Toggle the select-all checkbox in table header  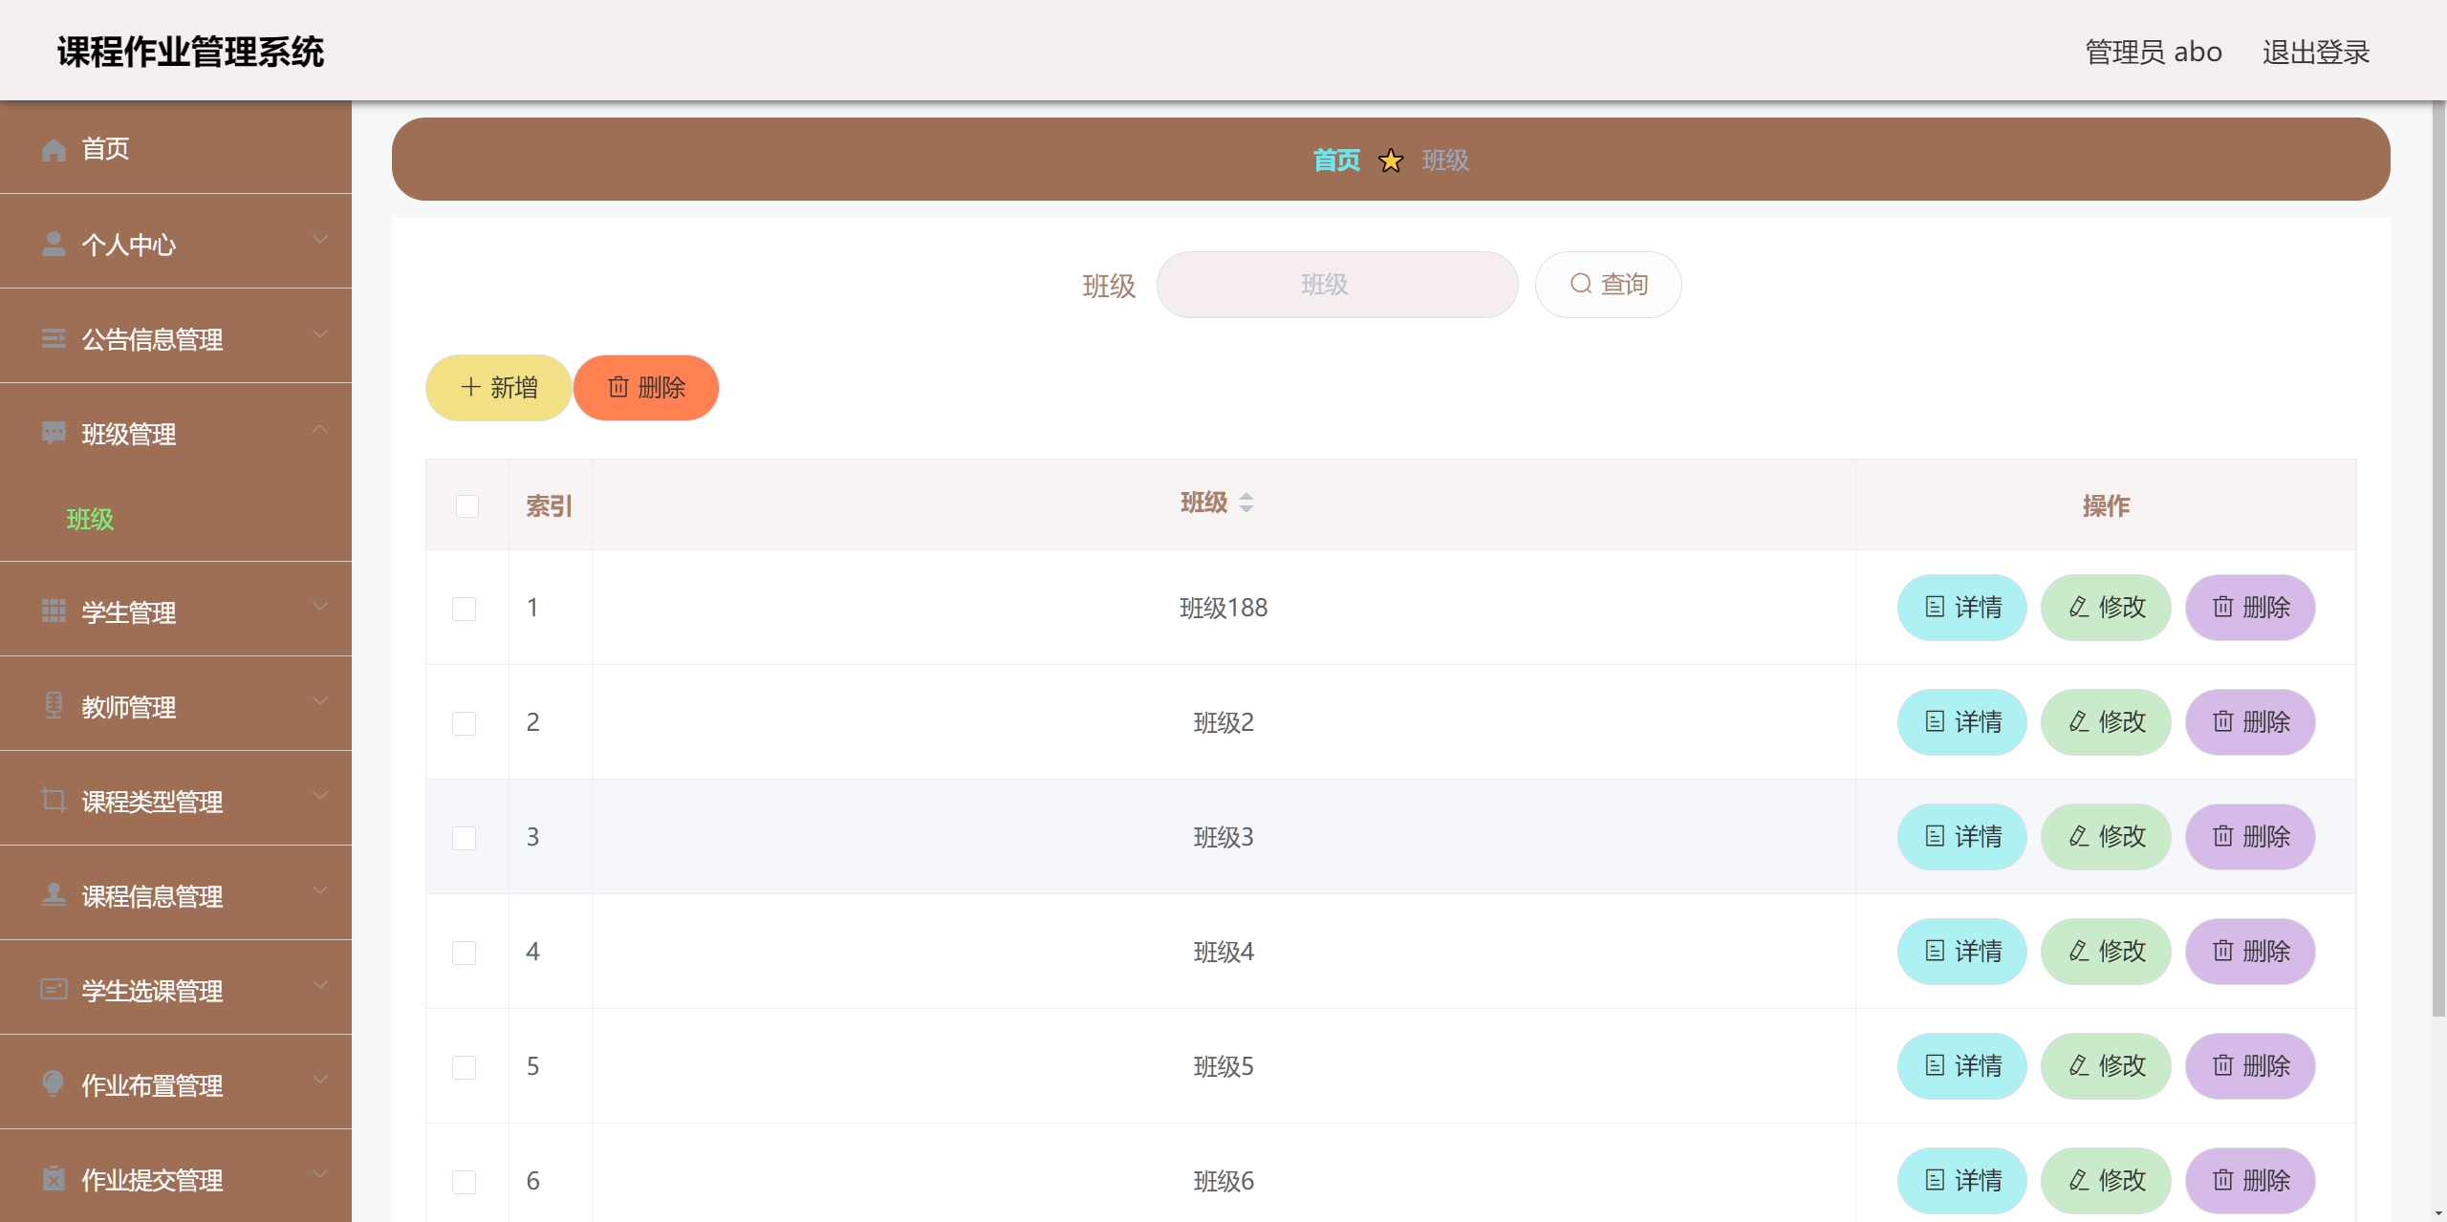[467, 506]
